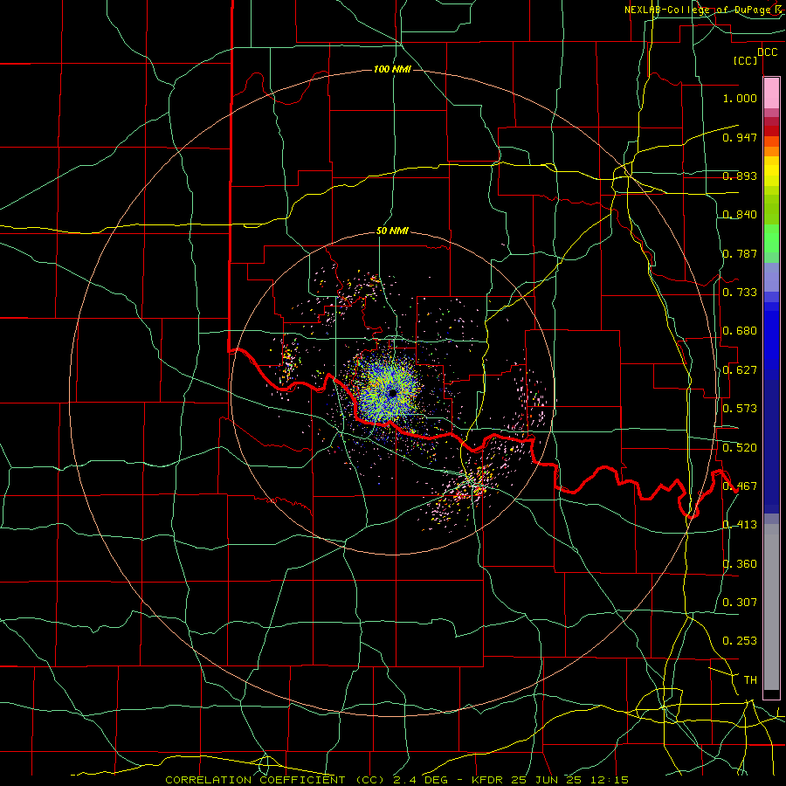Screen dimensions: 786x786
Task: Click the lavender segment of the color bar
Action: click(771, 278)
